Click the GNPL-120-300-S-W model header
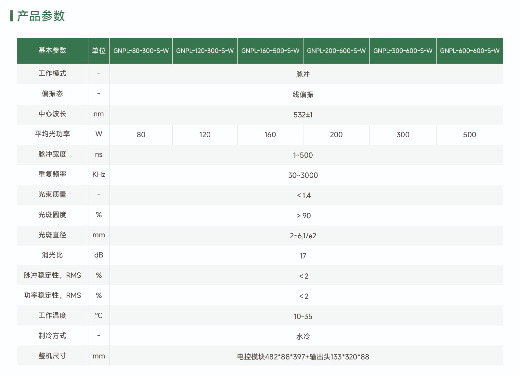The height and width of the screenshot is (375, 520). [205, 51]
